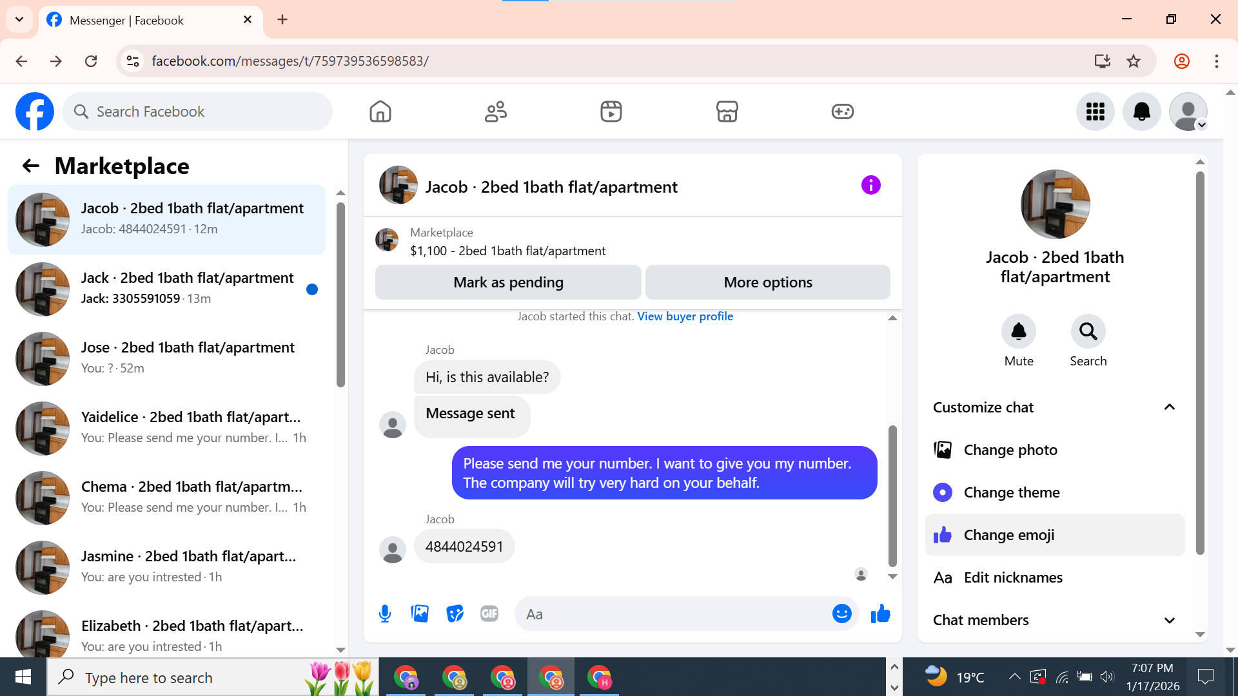Open the sticker picker icon
Image resolution: width=1238 pixels, height=696 pixels.
pyautogui.click(x=455, y=614)
